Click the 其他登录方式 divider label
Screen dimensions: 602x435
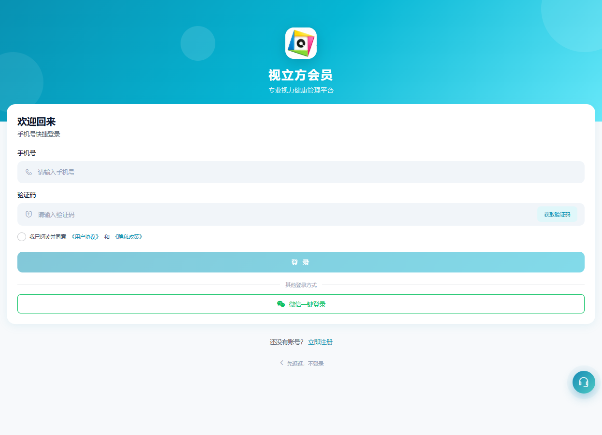(301, 285)
